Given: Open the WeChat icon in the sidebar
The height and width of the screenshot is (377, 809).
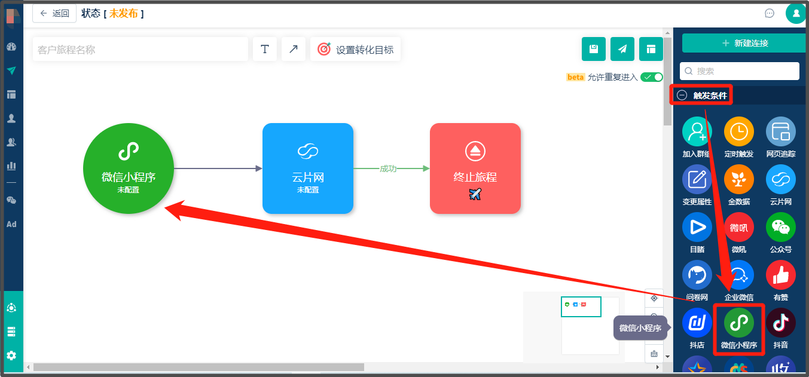Looking at the screenshot, I should pyautogui.click(x=11, y=200).
